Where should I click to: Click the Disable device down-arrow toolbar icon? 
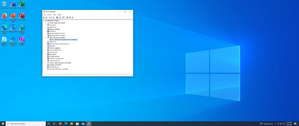click(x=73, y=17)
